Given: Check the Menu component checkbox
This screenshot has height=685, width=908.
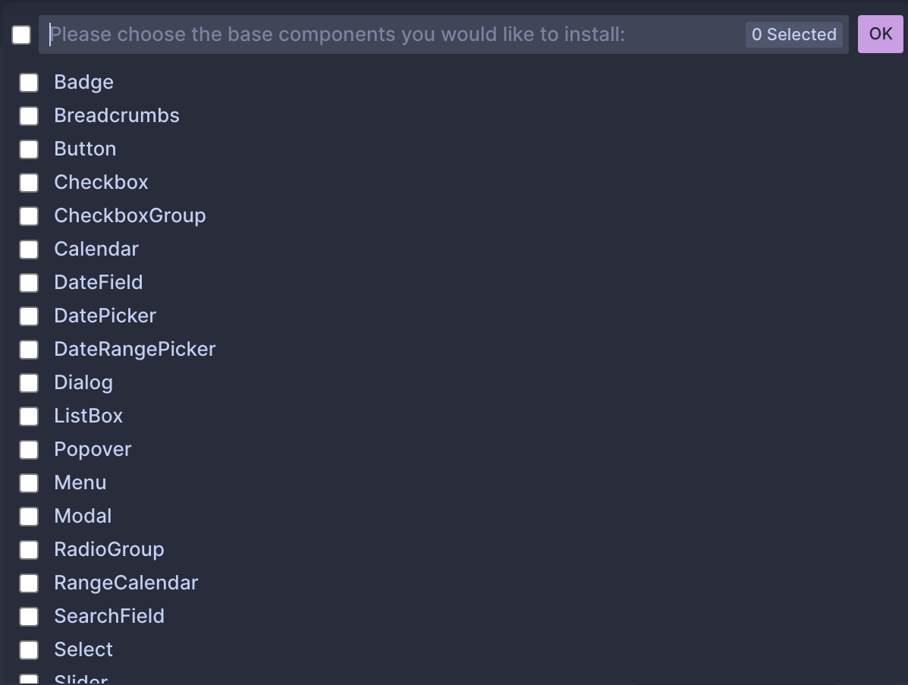Looking at the screenshot, I should tap(29, 483).
